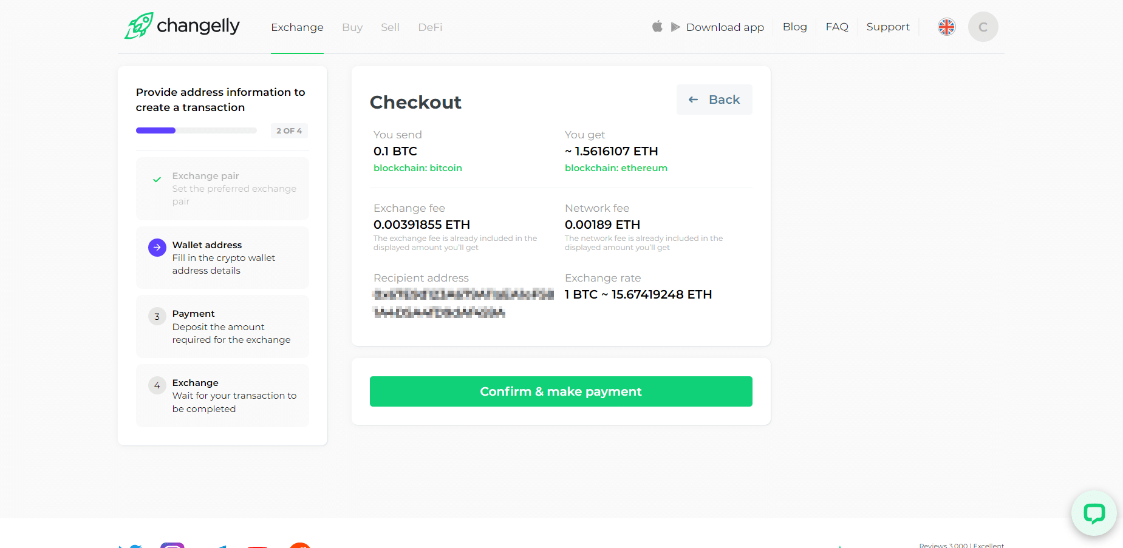Viewport: 1123px width, 548px height.
Task: Open the user account avatar 'C'
Action: [x=983, y=27]
